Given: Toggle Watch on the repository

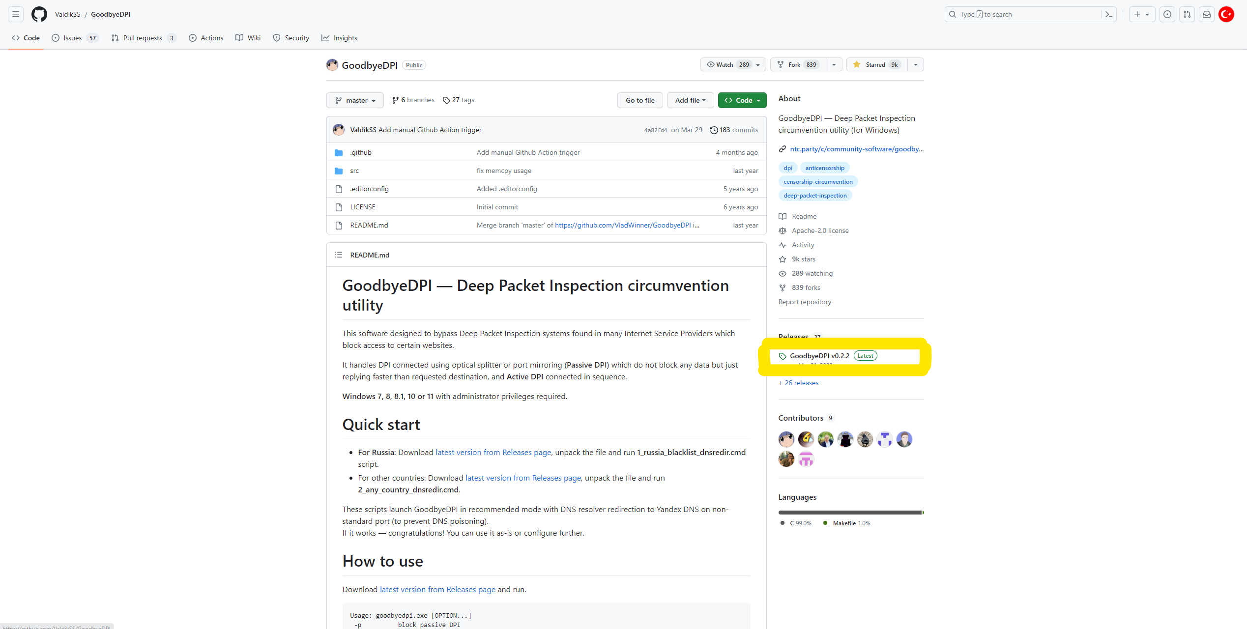Looking at the screenshot, I should click(728, 64).
